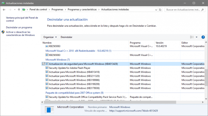Click icon of KB3199986 update
The width and height of the screenshot is (208, 116).
[x=47, y=80]
